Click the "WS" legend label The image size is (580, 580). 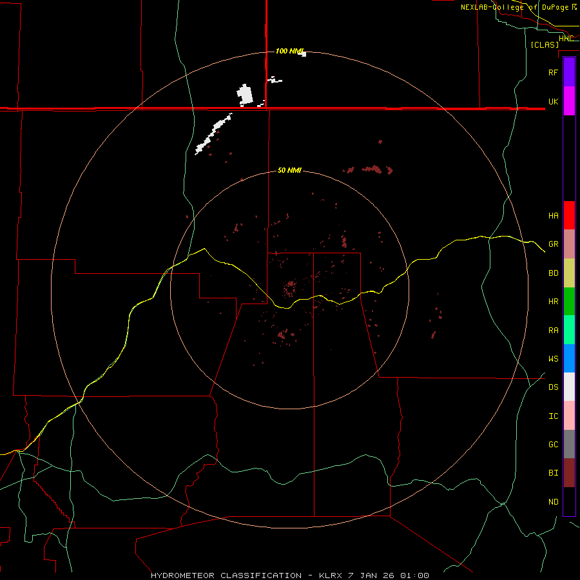[553, 358]
